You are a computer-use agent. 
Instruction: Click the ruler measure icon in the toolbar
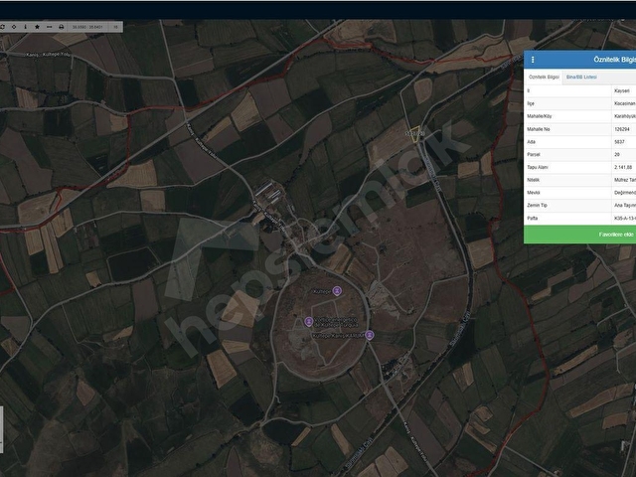tap(49, 27)
